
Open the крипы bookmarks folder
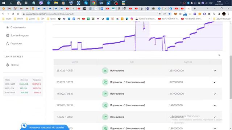tap(51, 19)
